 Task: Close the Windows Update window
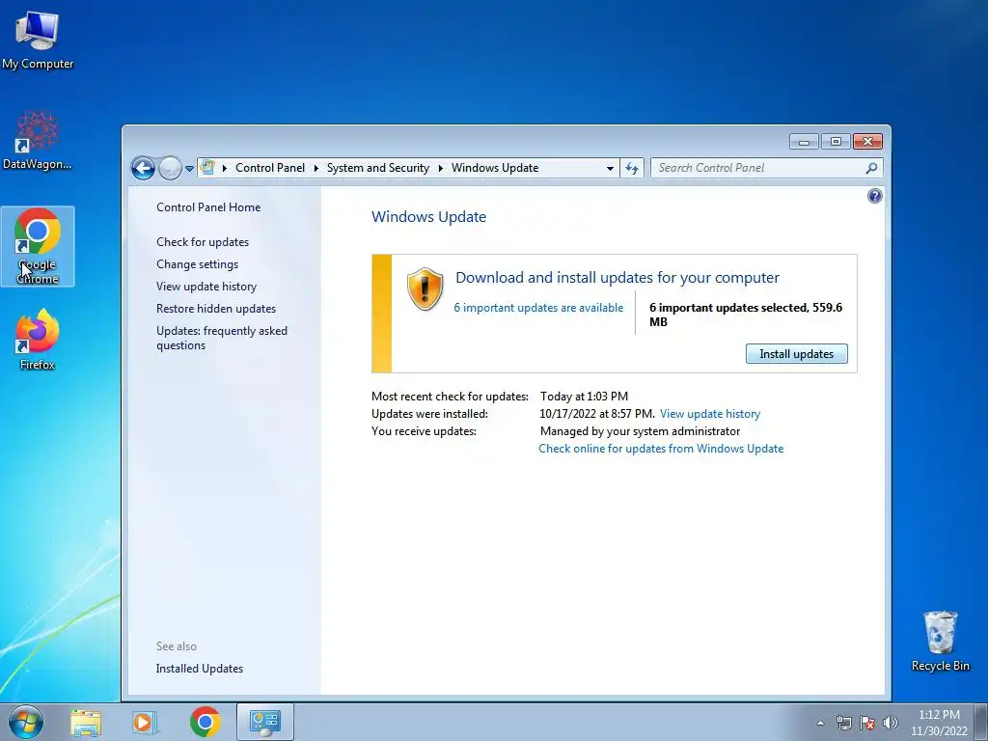coord(867,142)
